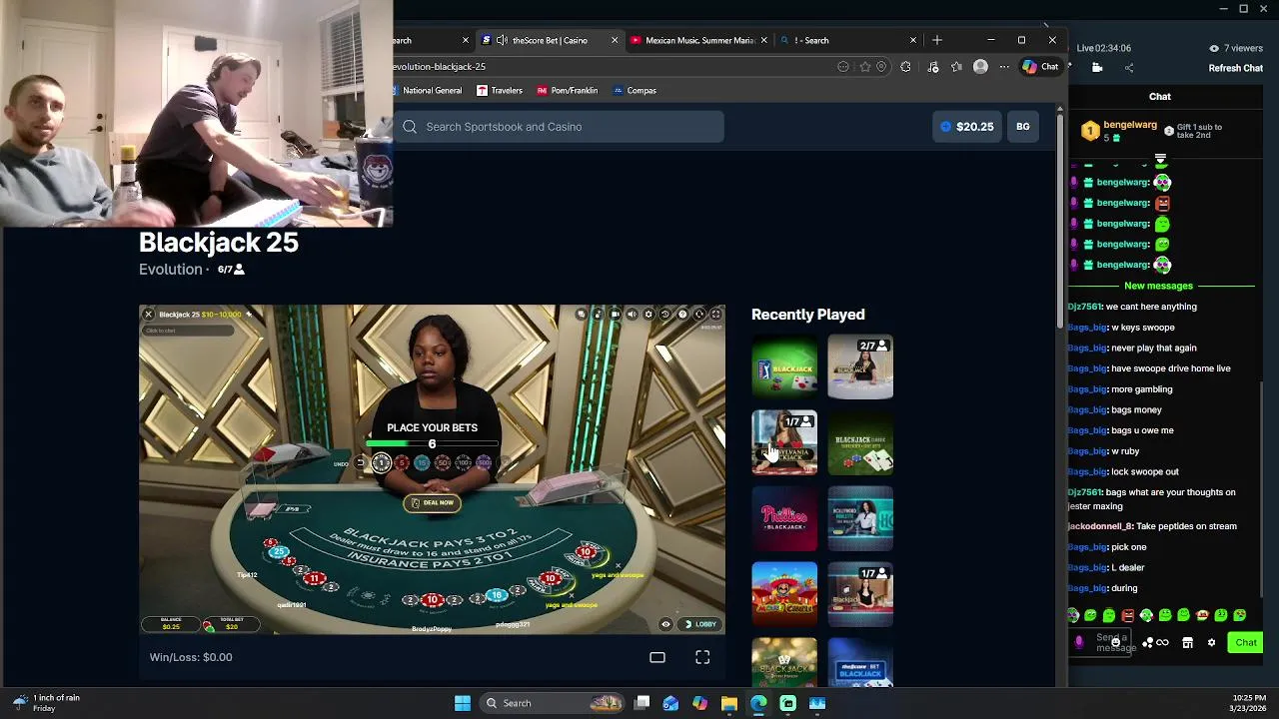Open the browser profile icon
The image size is (1279, 719).
click(980, 67)
